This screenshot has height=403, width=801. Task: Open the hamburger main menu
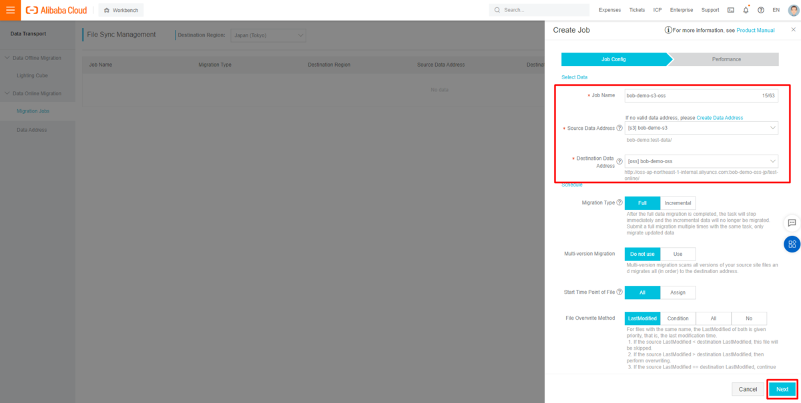click(10, 10)
